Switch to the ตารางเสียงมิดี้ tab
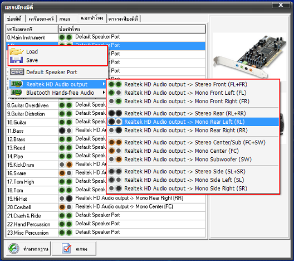 [x=123, y=19]
